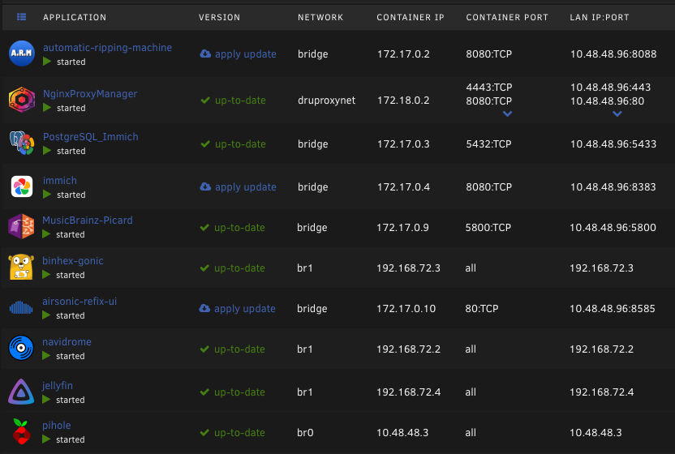Screen dimensions: 675x454
Task: Click container IP 172.17.0.10
Action: point(406,309)
